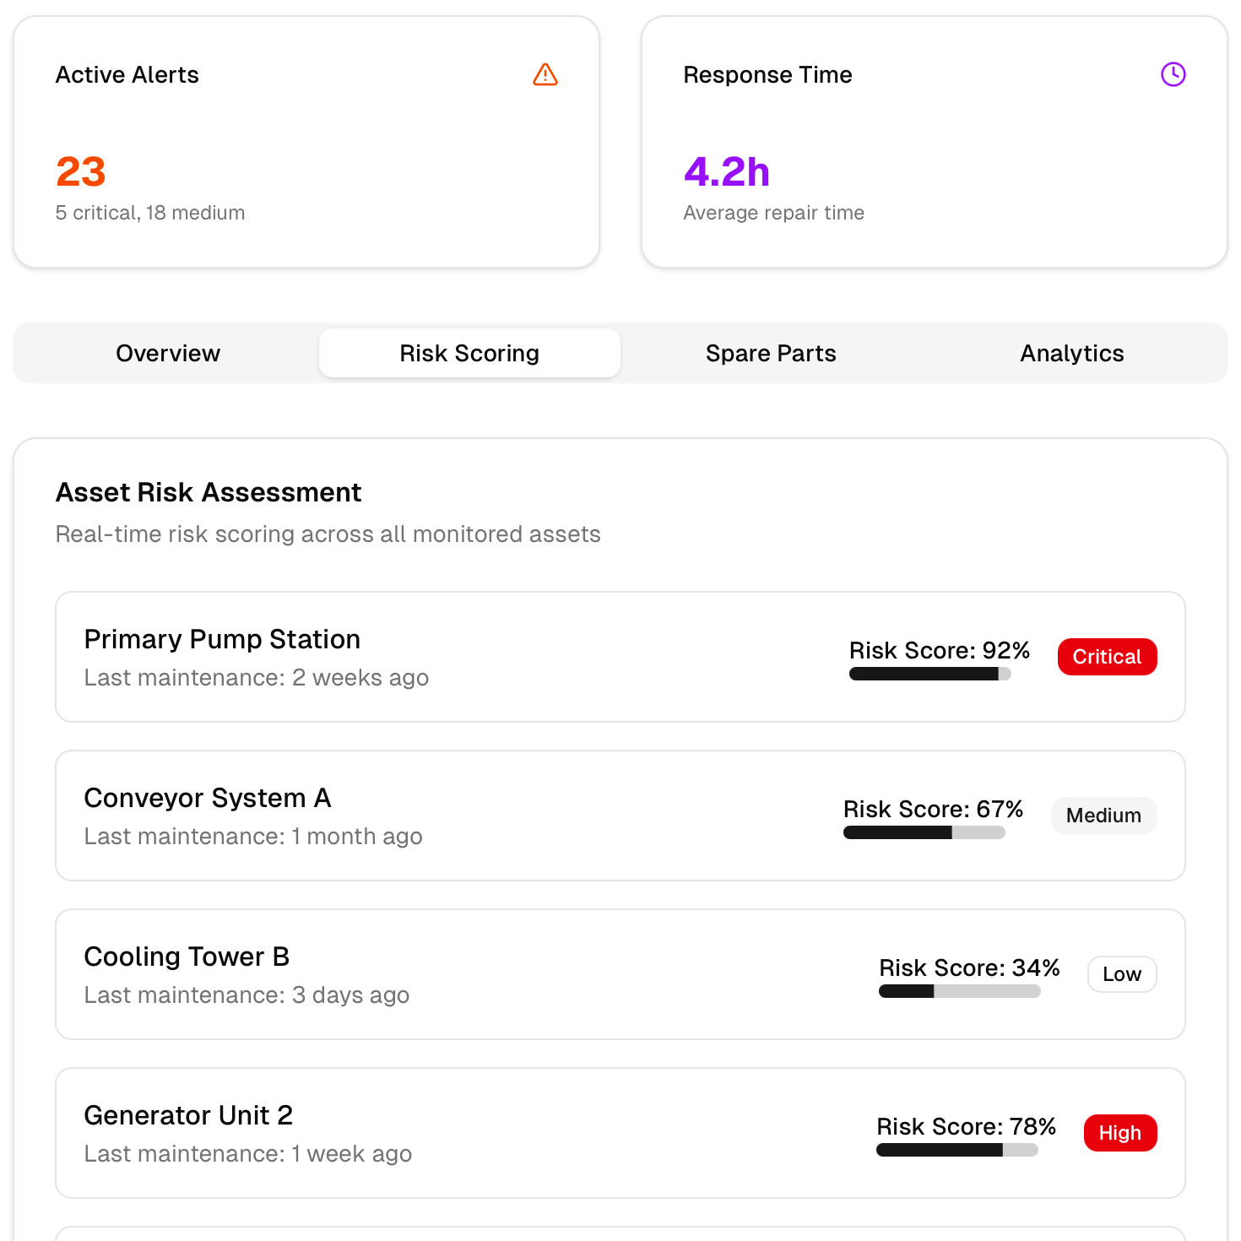Image resolution: width=1241 pixels, height=1241 pixels.
Task: Switch to the Overview tab
Action: (168, 353)
